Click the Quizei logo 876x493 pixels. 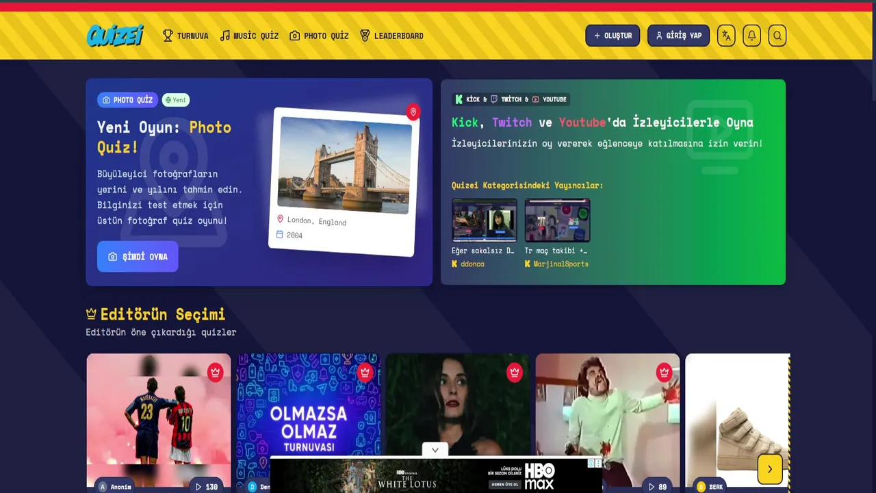coord(115,36)
